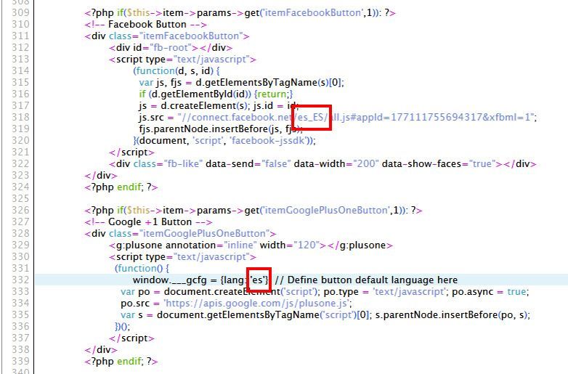This screenshot has width=568, height=374.
Task: Click 'getElementsByTagName(s)[0]' on line 315
Action: [273, 83]
